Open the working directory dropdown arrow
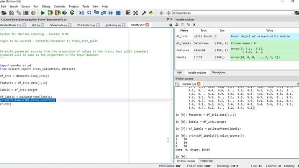 [292, 13]
